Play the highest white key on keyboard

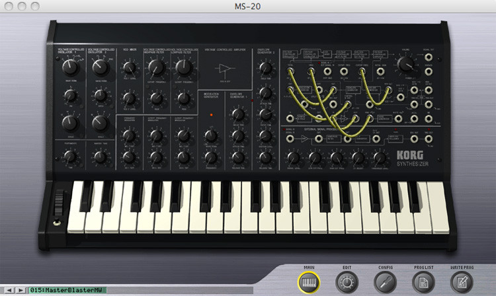[438, 207]
